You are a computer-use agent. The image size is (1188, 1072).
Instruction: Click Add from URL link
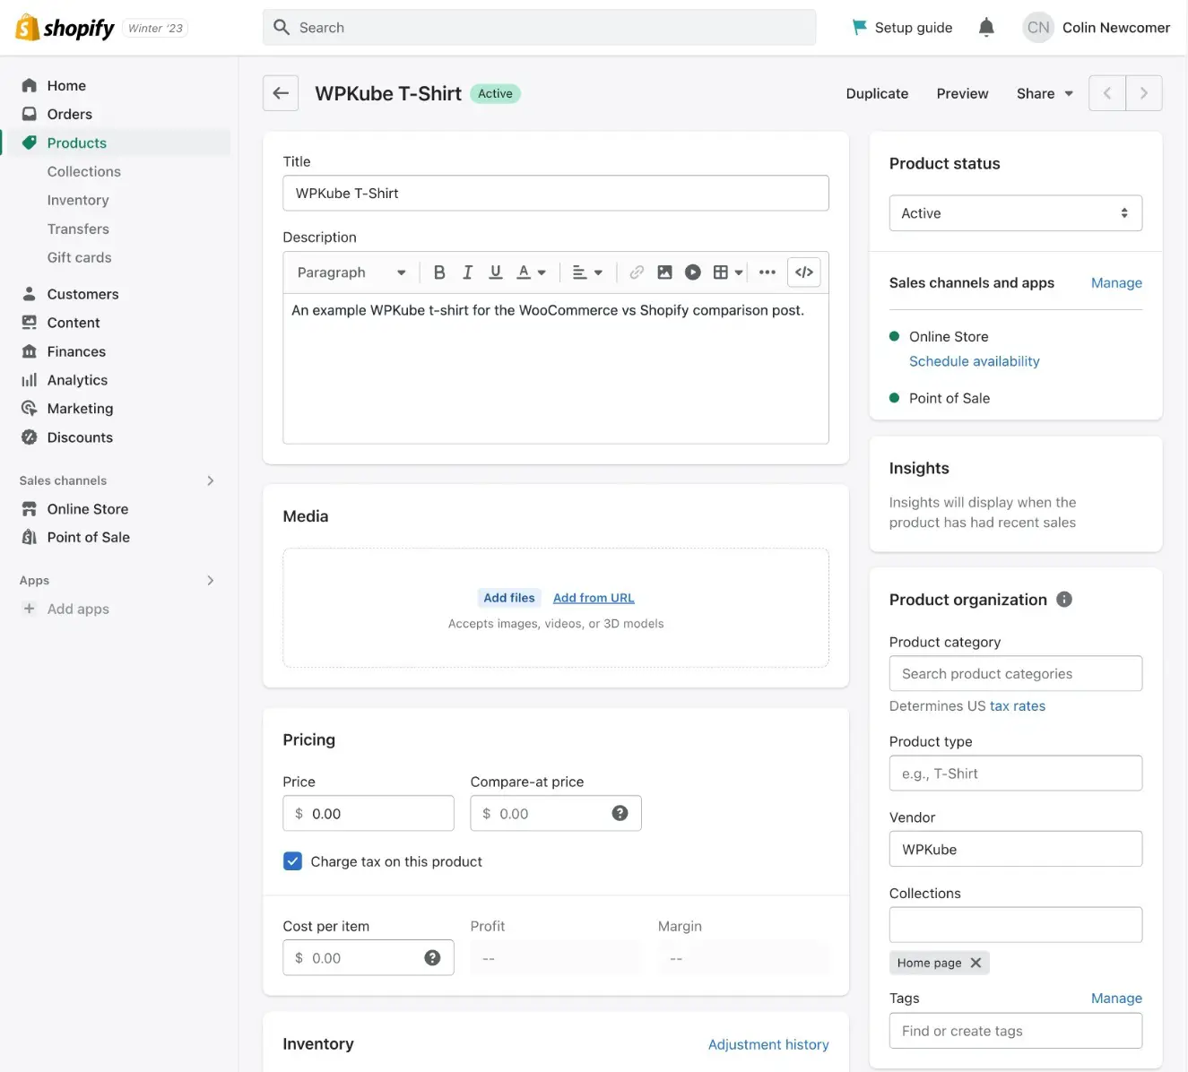pyautogui.click(x=594, y=598)
